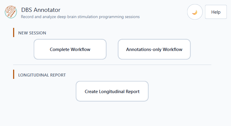The height and width of the screenshot is (126, 231).
Task: Click the LONGITUDINAL REPORT section heading
Action: 42,75
